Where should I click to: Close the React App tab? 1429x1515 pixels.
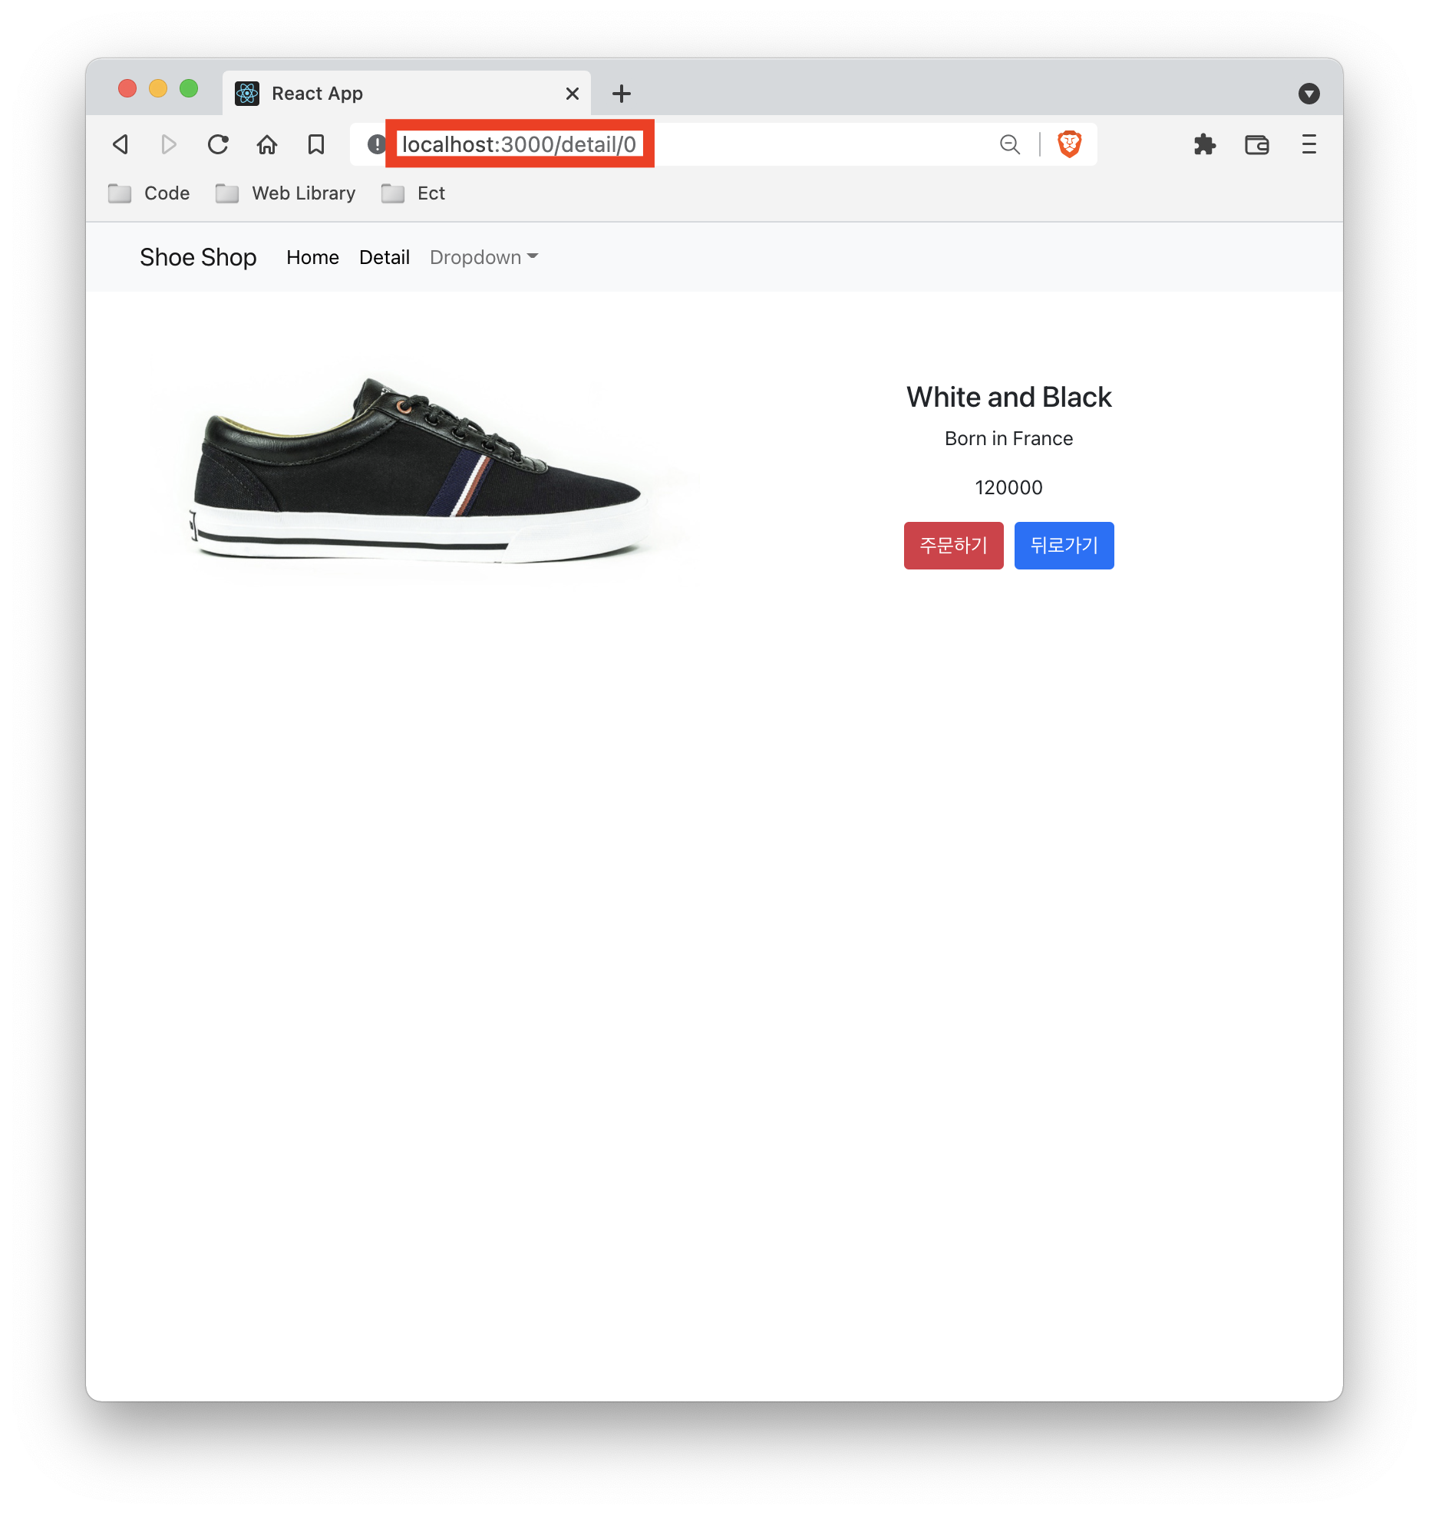[x=573, y=94]
